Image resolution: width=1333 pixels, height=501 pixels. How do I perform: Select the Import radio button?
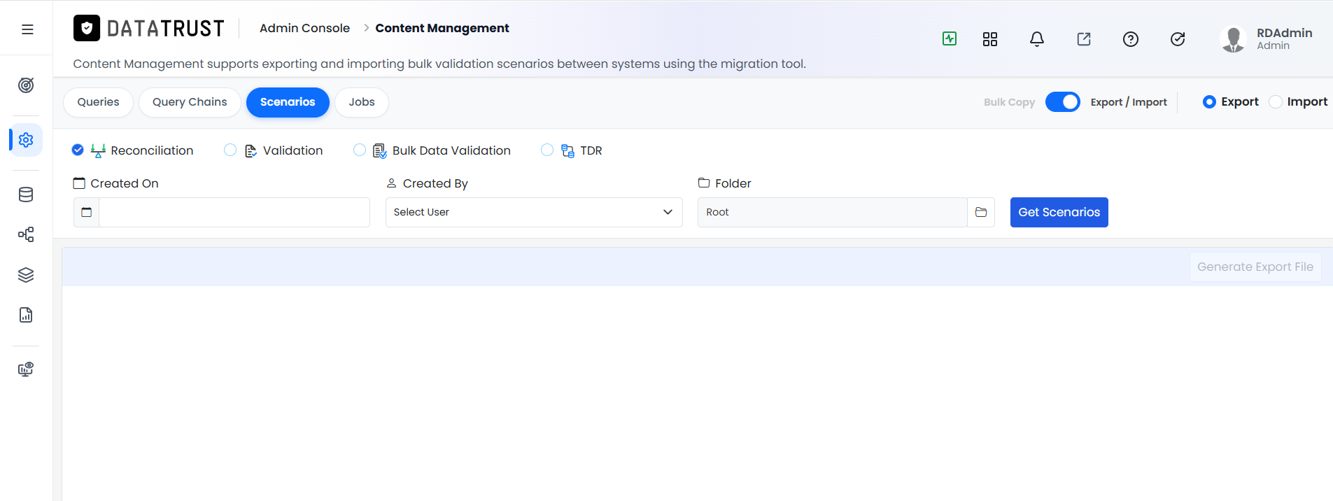[1276, 102]
